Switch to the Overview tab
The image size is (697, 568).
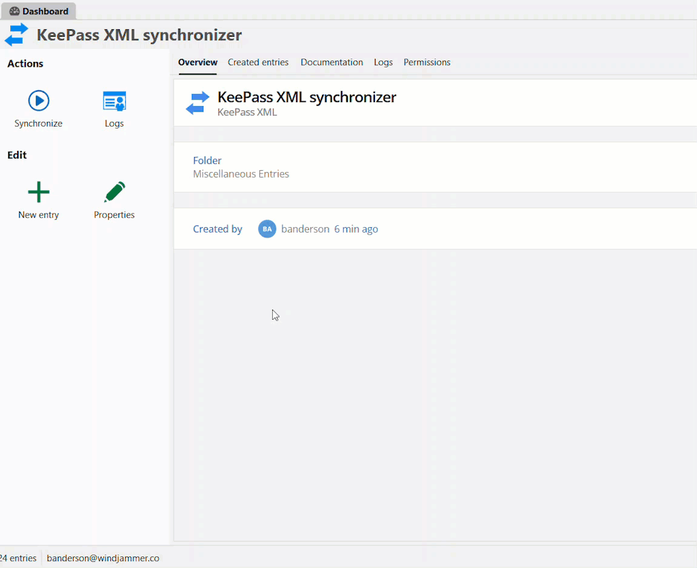(197, 63)
